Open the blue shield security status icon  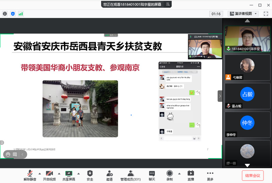(x=13, y=14)
